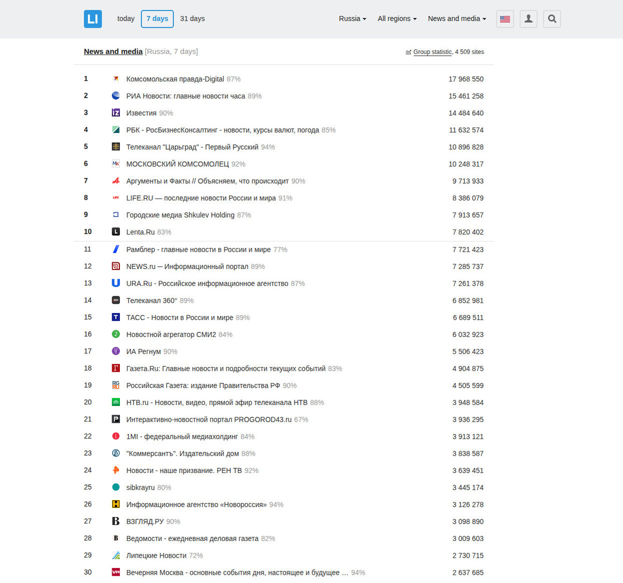Open the user account icon button
Image resolution: width=623 pixels, height=583 pixels.
click(x=529, y=19)
